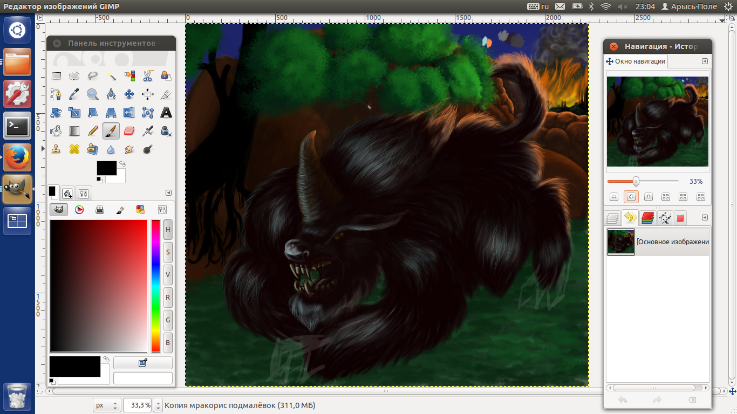
Task: Select the Cage Transform tool
Action: [148, 113]
